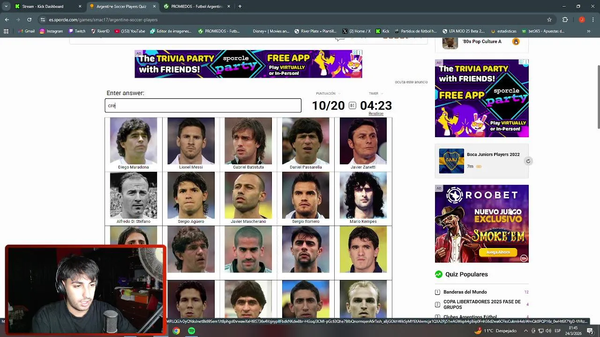
Task: Open the PROMIEDOS bookmark in the bookmarks bar
Action: pos(219,31)
